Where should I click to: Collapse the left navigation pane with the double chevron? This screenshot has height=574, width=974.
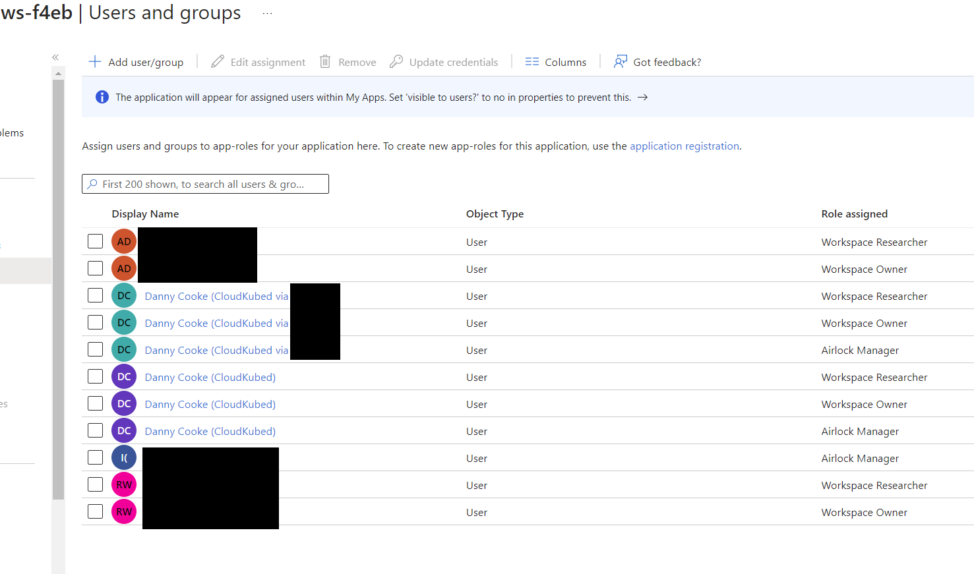click(55, 57)
